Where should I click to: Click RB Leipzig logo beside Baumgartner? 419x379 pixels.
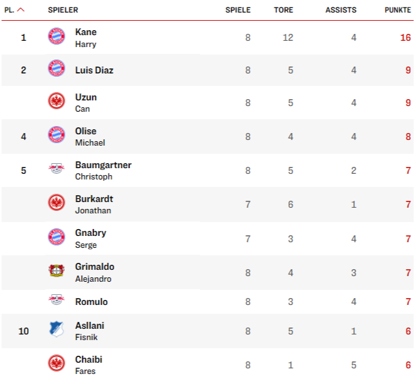click(x=57, y=168)
